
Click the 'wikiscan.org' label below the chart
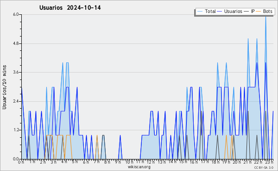click(x=139, y=167)
